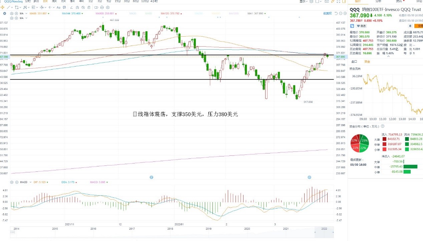
Task: Reset chart view with the undo arrow
Action: [336, 13]
